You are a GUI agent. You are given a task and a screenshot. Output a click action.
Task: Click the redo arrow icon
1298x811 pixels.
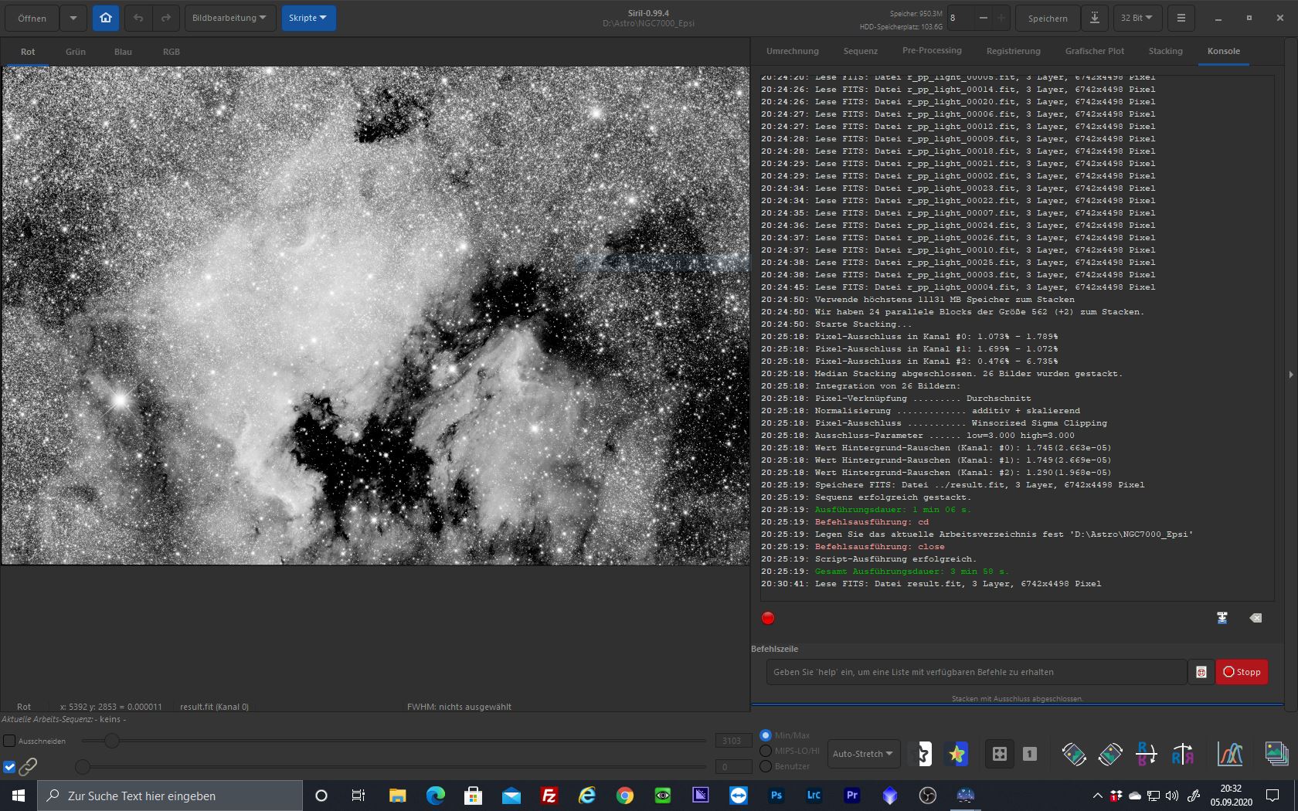click(x=165, y=18)
